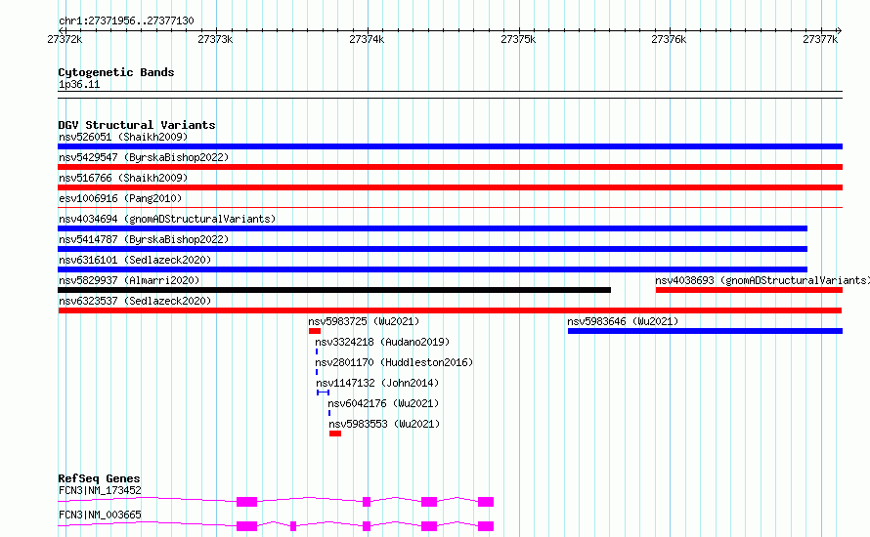Image resolution: width=870 pixels, height=537 pixels.
Task: Click the nsv516766 (Shaikh2009) red variant bar
Action: 450,187
